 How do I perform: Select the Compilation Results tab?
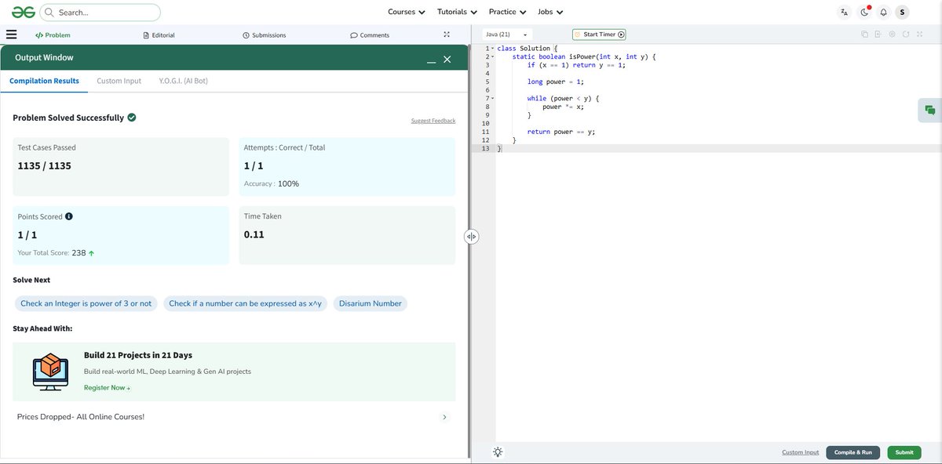point(44,81)
